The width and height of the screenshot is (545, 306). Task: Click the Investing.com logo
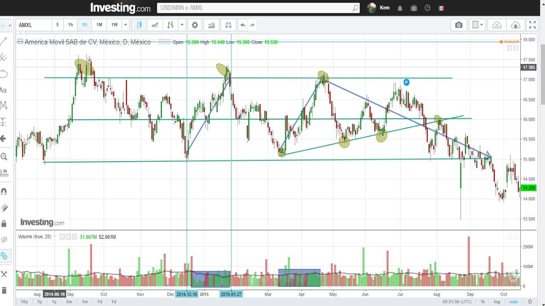click(x=120, y=8)
